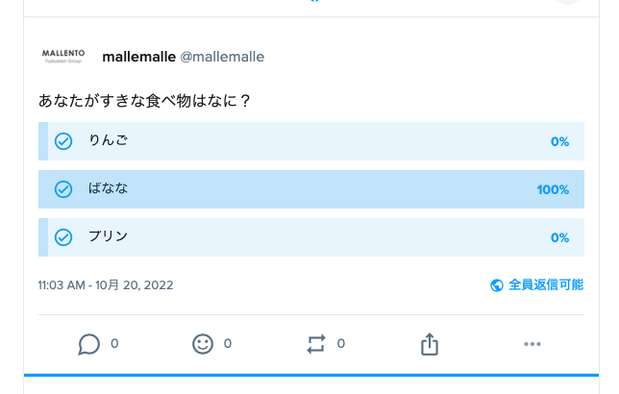
Task: Open the mallemalle display name profile
Action: tap(138, 57)
